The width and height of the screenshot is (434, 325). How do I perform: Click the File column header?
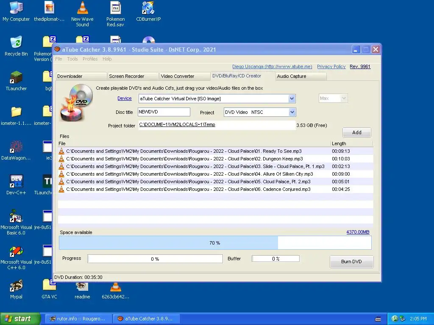(194, 143)
